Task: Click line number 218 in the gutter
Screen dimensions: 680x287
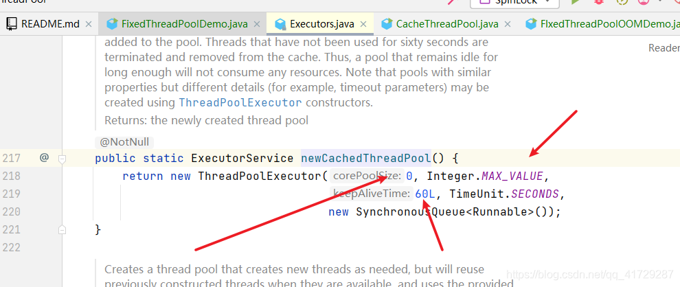Action: coord(11,176)
